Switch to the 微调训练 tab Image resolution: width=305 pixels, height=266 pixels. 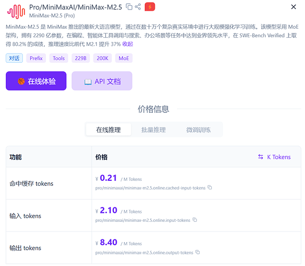click(x=199, y=130)
